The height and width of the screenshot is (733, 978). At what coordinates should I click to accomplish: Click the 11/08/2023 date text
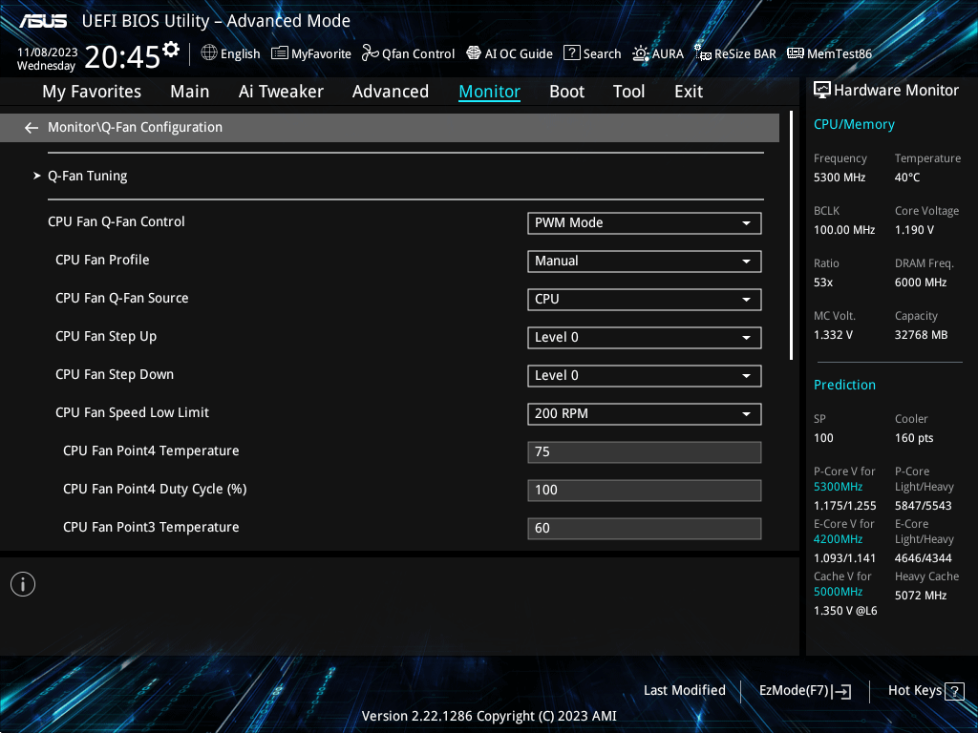click(x=48, y=52)
